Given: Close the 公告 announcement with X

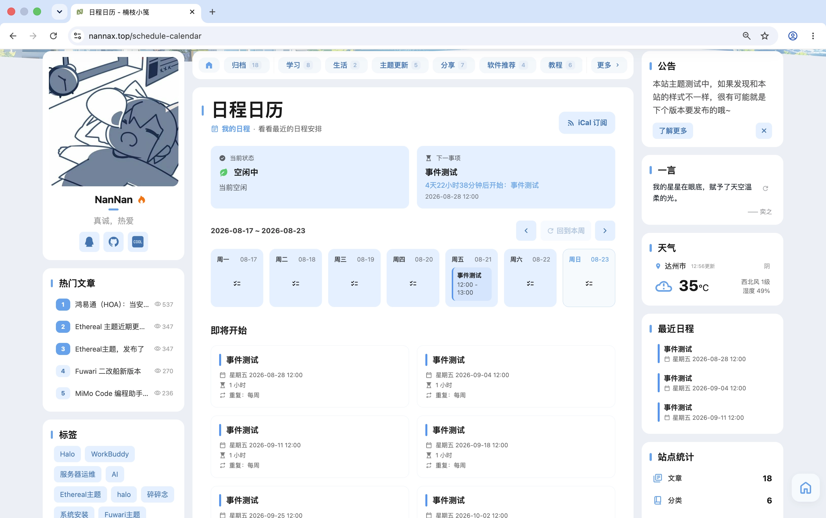Looking at the screenshot, I should (x=764, y=130).
